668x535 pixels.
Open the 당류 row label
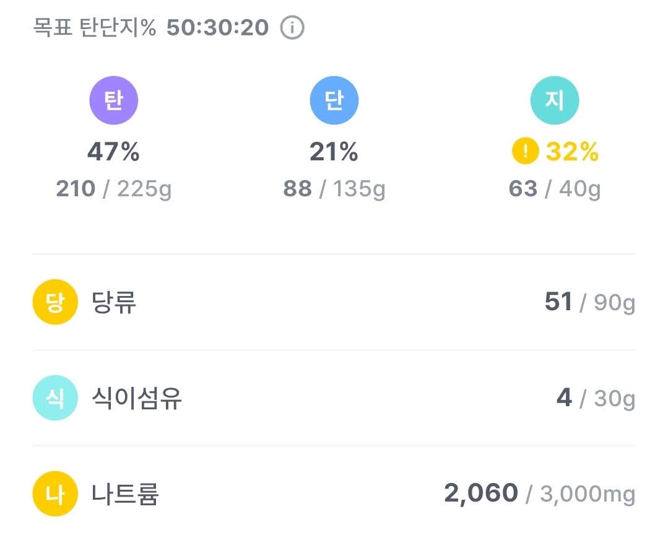pyautogui.click(x=114, y=302)
